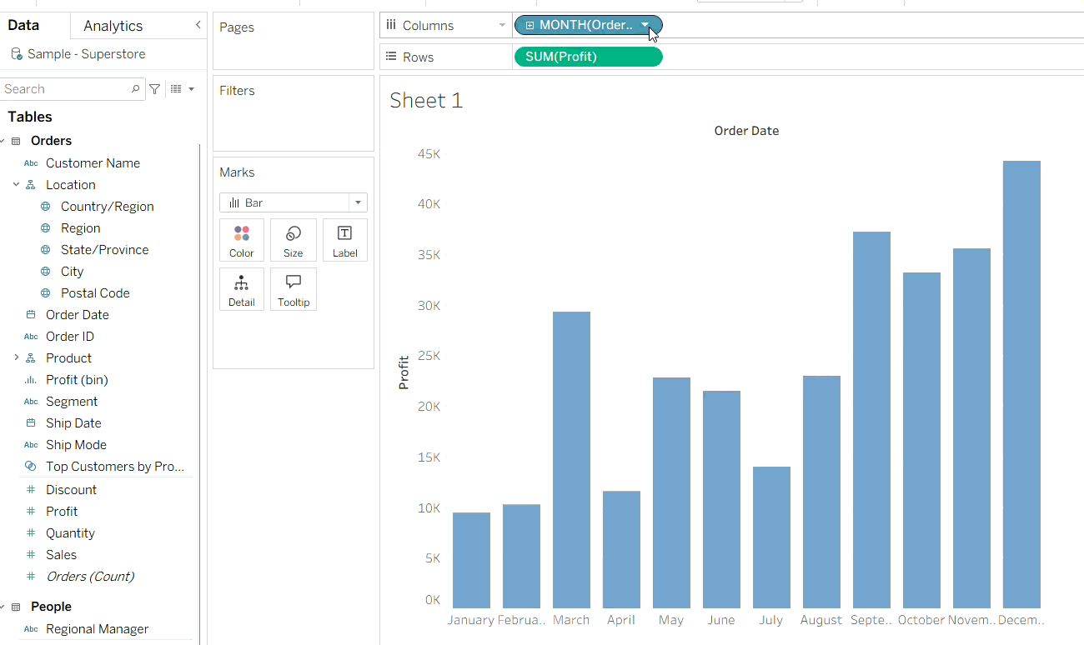Image resolution: width=1084 pixels, height=645 pixels.
Task: Collapse the Data pane with chevron arrow
Action: click(198, 25)
